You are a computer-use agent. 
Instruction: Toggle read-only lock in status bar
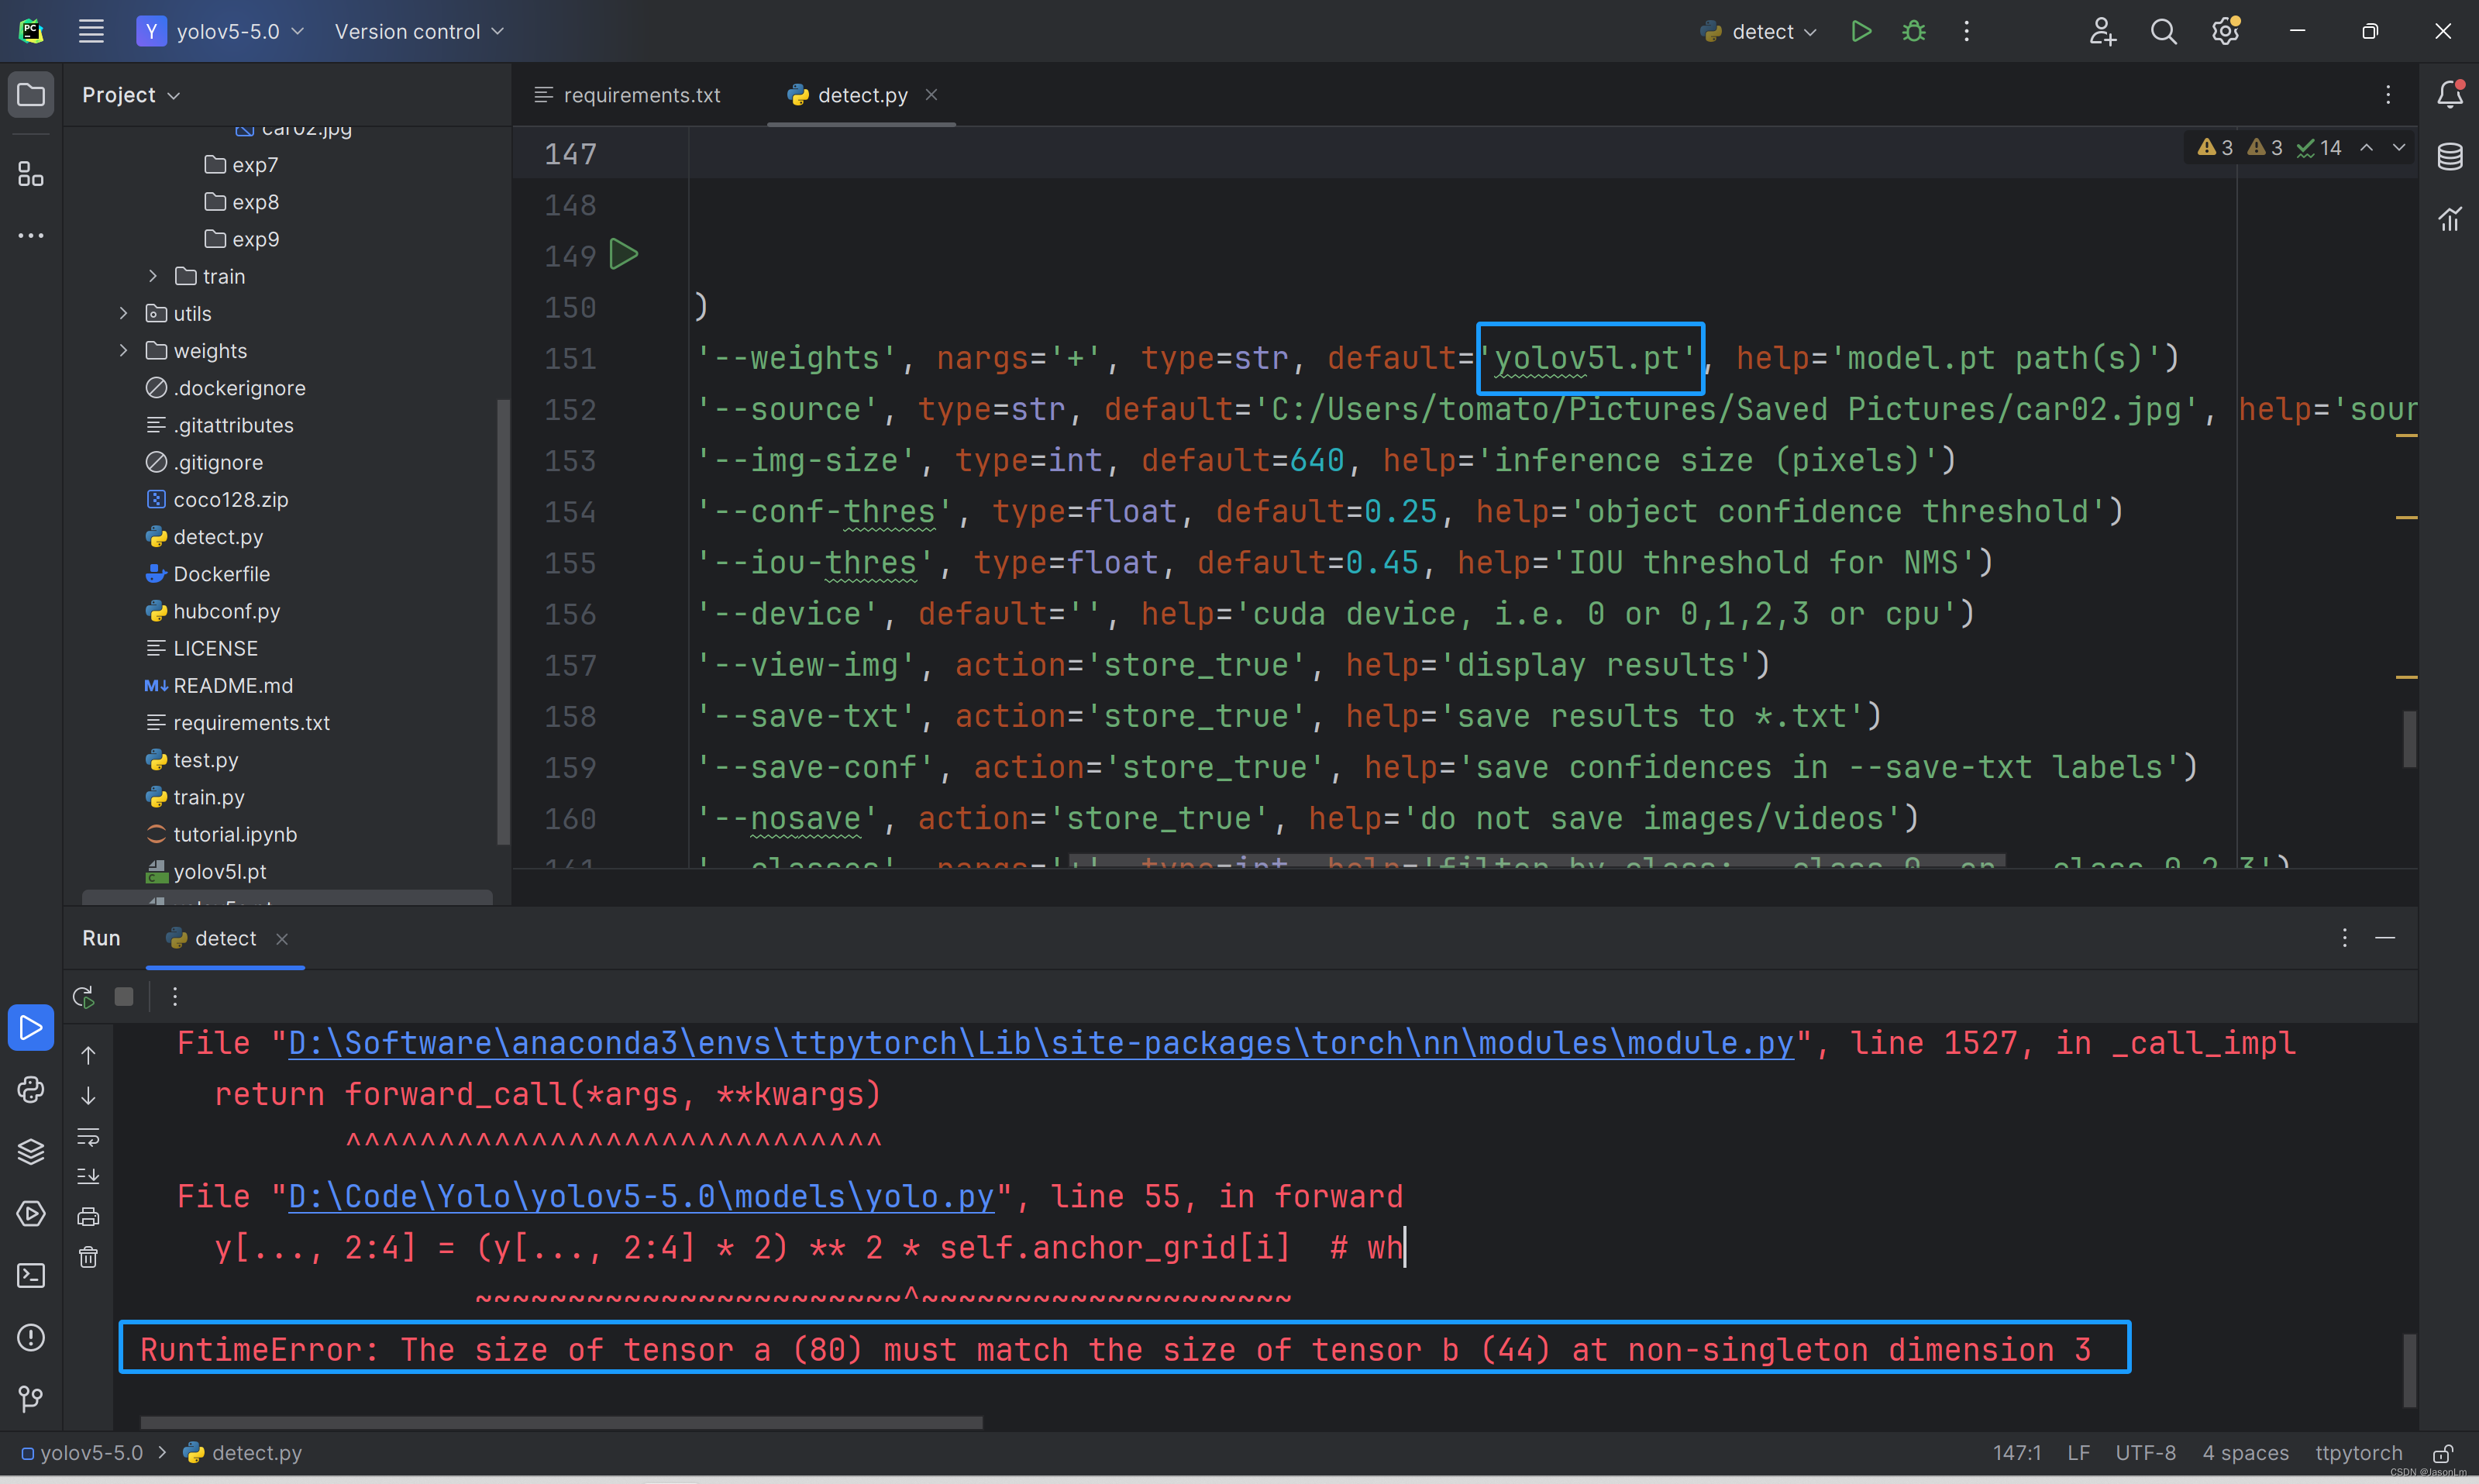tap(2443, 1453)
